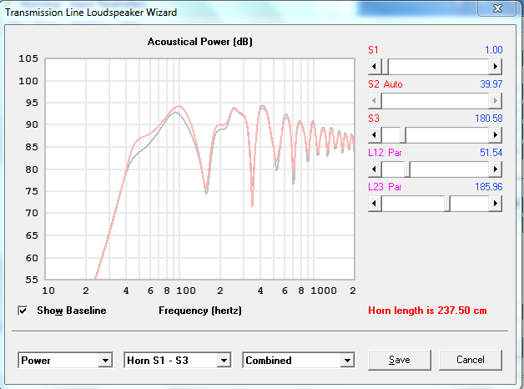The image size is (524, 389).
Task: Click the S3 slider right arrow
Action: tap(496, 135)
